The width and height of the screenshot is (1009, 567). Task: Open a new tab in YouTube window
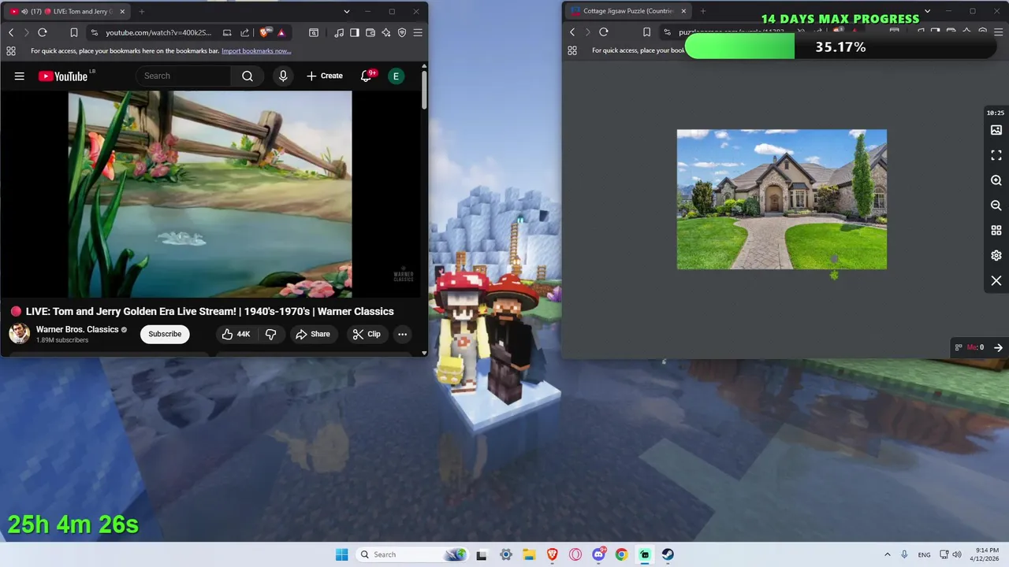[142, 11]
